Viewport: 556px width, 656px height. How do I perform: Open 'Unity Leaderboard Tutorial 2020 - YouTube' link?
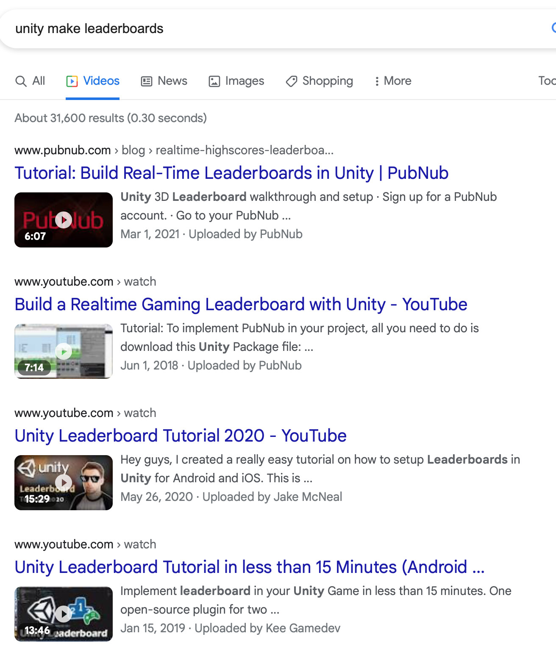181,436
